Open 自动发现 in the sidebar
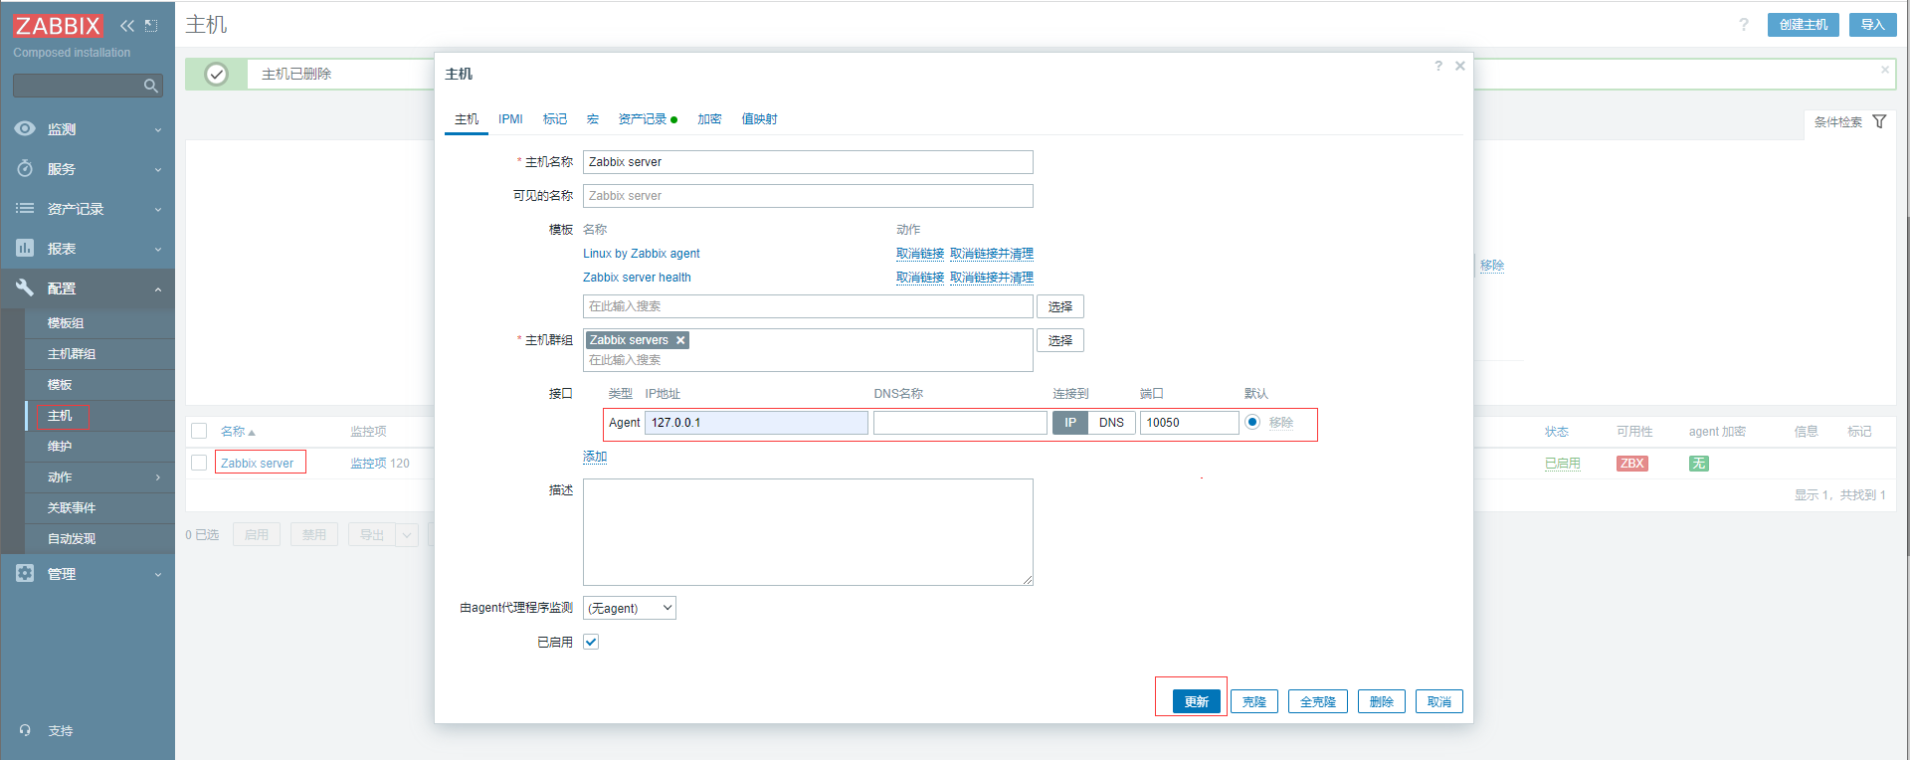1910x760 pixels. (72, 539)
